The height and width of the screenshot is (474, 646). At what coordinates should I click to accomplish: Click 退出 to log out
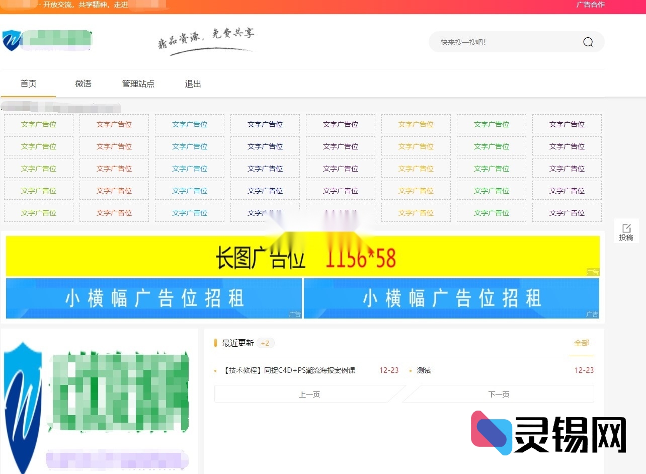point(192,84)
